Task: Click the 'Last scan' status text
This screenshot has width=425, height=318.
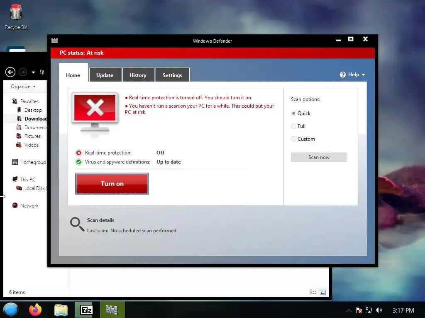Action: [132, 230]
